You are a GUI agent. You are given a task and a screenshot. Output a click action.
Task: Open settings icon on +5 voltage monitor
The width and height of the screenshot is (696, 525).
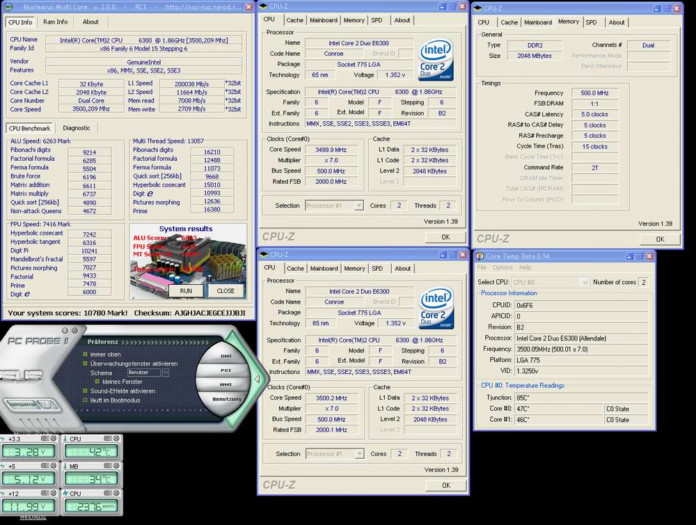pos(45,466)
